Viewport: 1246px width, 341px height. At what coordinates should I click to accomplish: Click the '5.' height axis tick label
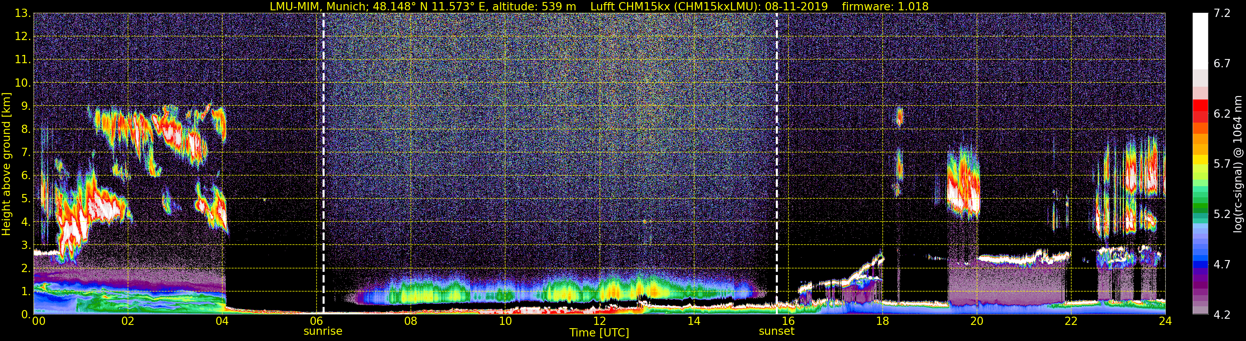(x=25, y=199)
